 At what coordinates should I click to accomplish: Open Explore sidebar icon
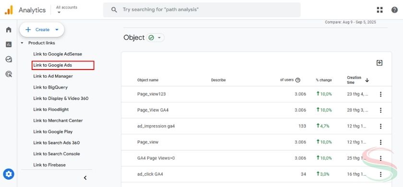click(9, 59)
